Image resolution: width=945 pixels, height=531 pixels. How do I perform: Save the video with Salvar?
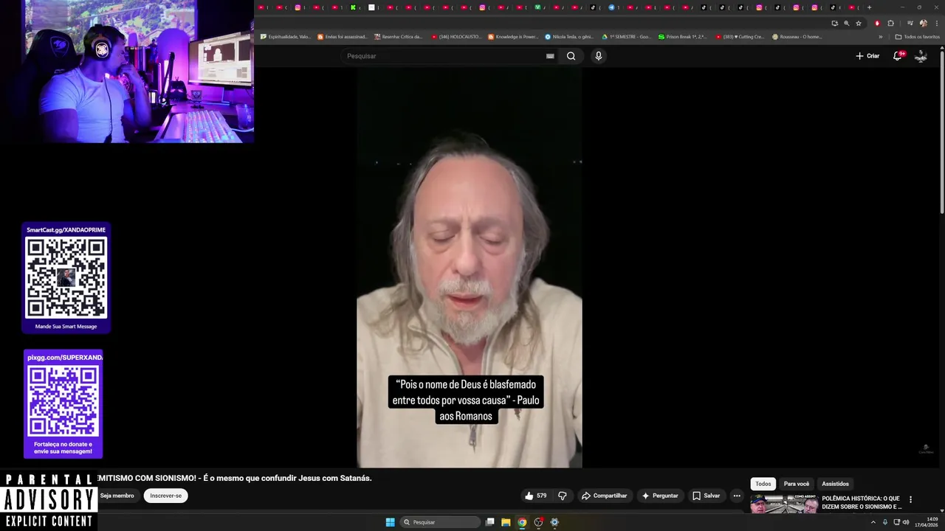(x=706, y=496)
